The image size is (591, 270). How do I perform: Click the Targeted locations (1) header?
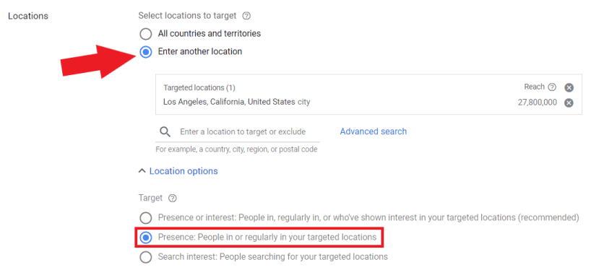tap(199, 88)
